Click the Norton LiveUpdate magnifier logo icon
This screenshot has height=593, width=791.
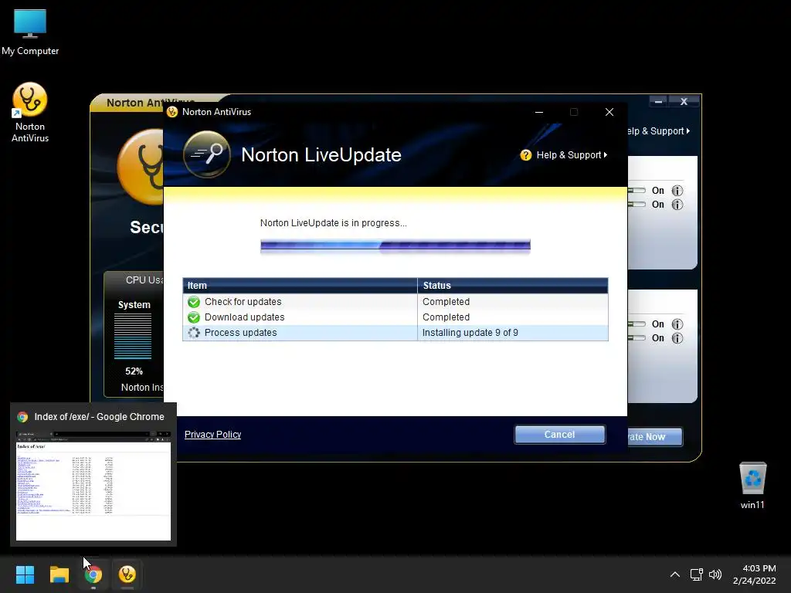pos(207,154)
